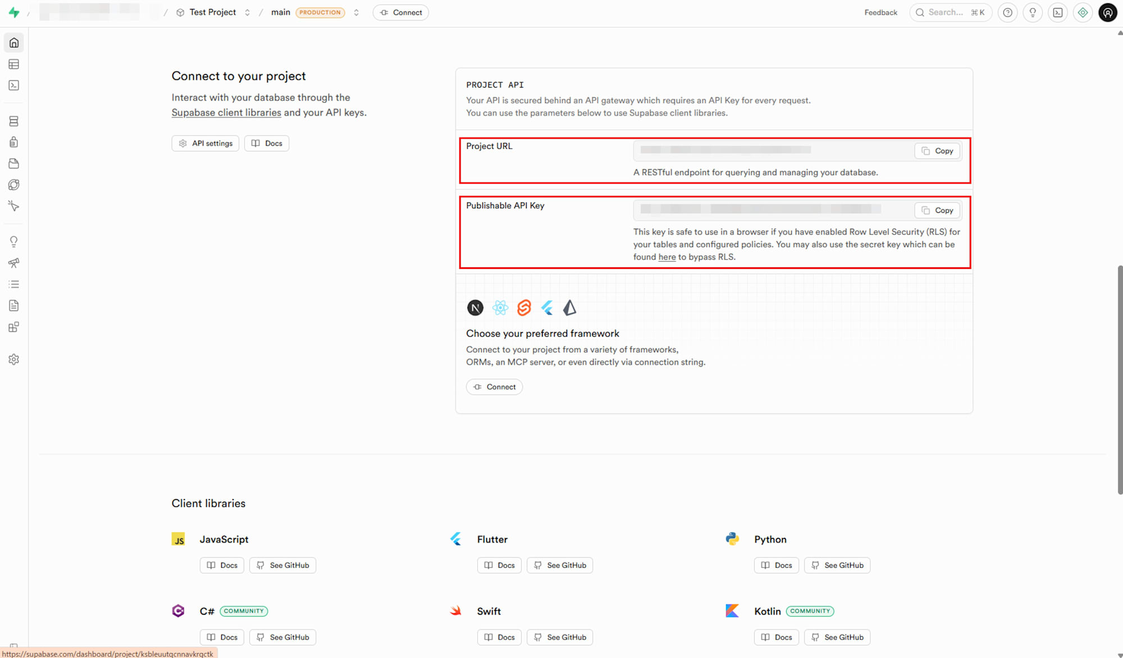Open Edge Functions icon in sidebar
This screenshot has width=1123, height=658.
(14, 185)
